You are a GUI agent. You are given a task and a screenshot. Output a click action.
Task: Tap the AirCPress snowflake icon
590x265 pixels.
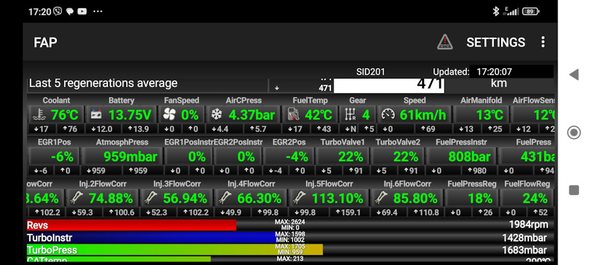216,115
